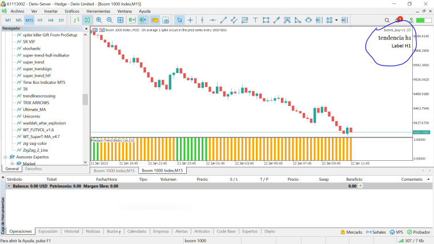The image size is (434, 244).
Task: Switch chart to D1 timeframe
Action: point(61,20)
